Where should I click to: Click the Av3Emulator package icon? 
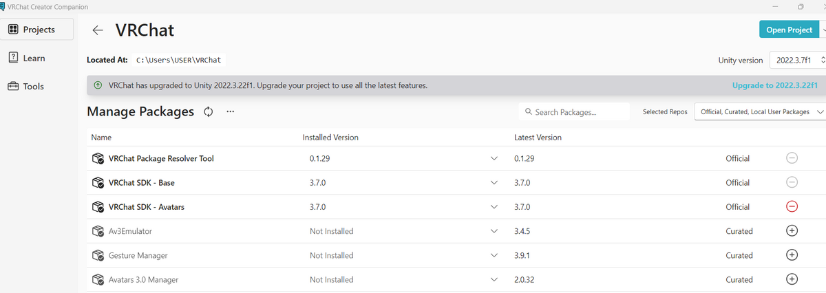[x=98, y=231]
